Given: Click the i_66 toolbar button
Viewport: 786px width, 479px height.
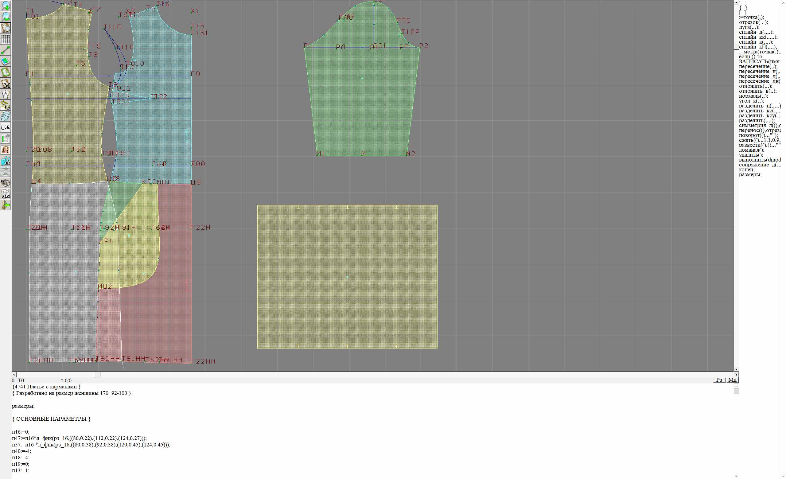Looking at the screenshot, I should [x=6, y=127].
